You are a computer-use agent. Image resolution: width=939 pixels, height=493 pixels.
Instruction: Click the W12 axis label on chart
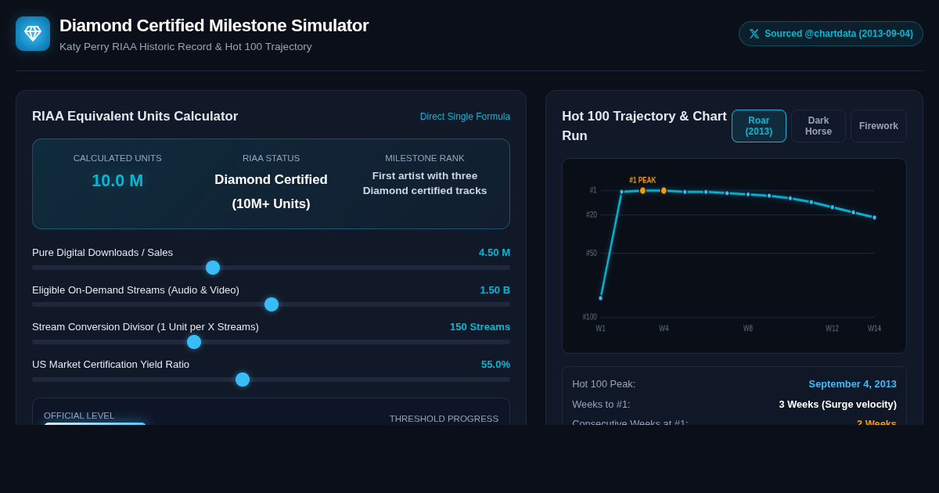(832, 329)
